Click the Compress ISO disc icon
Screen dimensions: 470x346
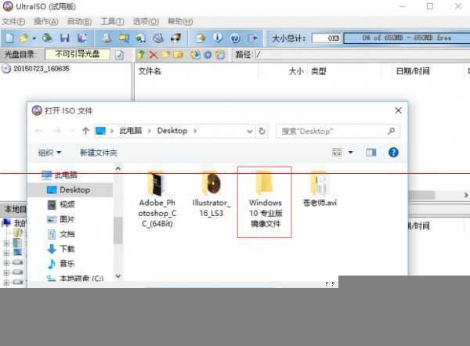140,38
